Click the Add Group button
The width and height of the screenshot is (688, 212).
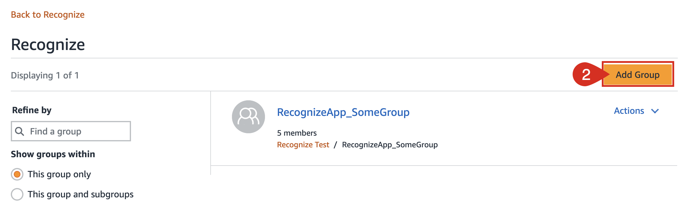click(638, 74)
